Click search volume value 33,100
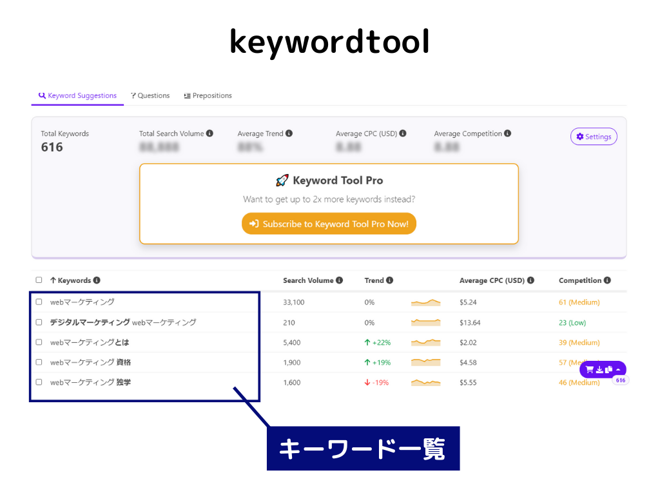660x495 pixels. (x=293, y=302)
